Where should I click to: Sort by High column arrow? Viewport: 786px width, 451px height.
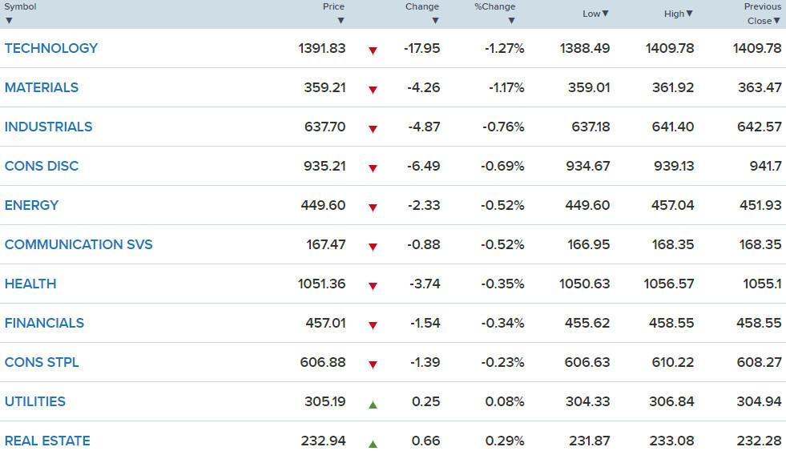(690, 14)
